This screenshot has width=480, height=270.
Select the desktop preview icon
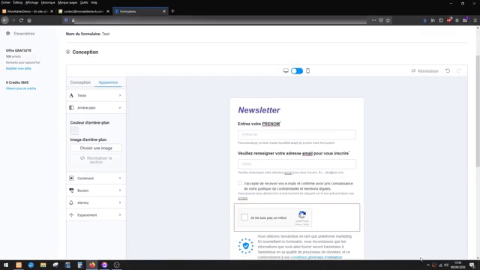point(286,71)
